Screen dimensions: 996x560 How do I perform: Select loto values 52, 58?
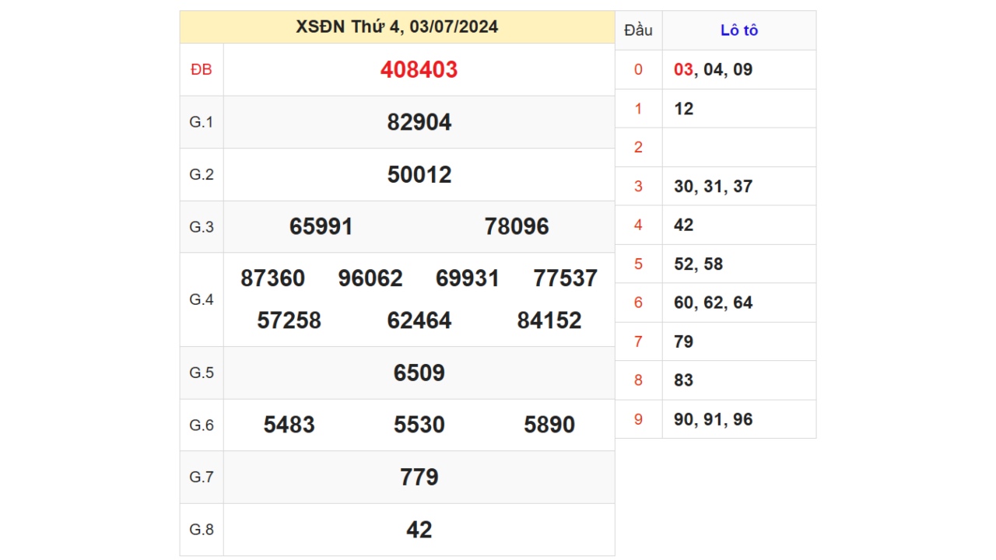pos(699,264)
